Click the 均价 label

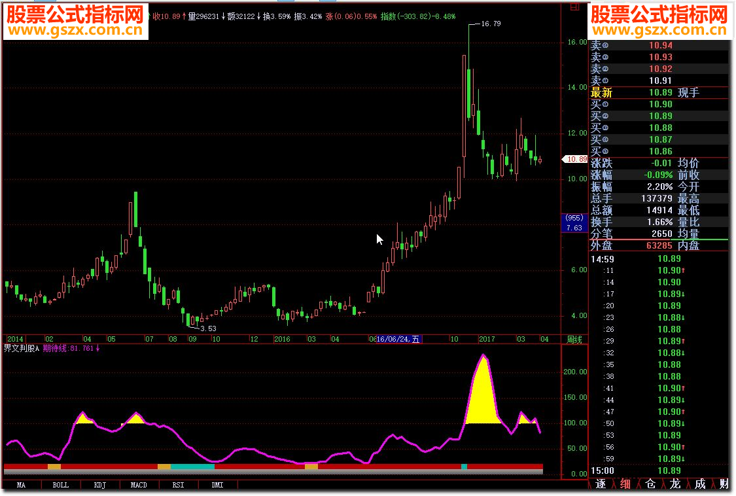tap(689, 163)
